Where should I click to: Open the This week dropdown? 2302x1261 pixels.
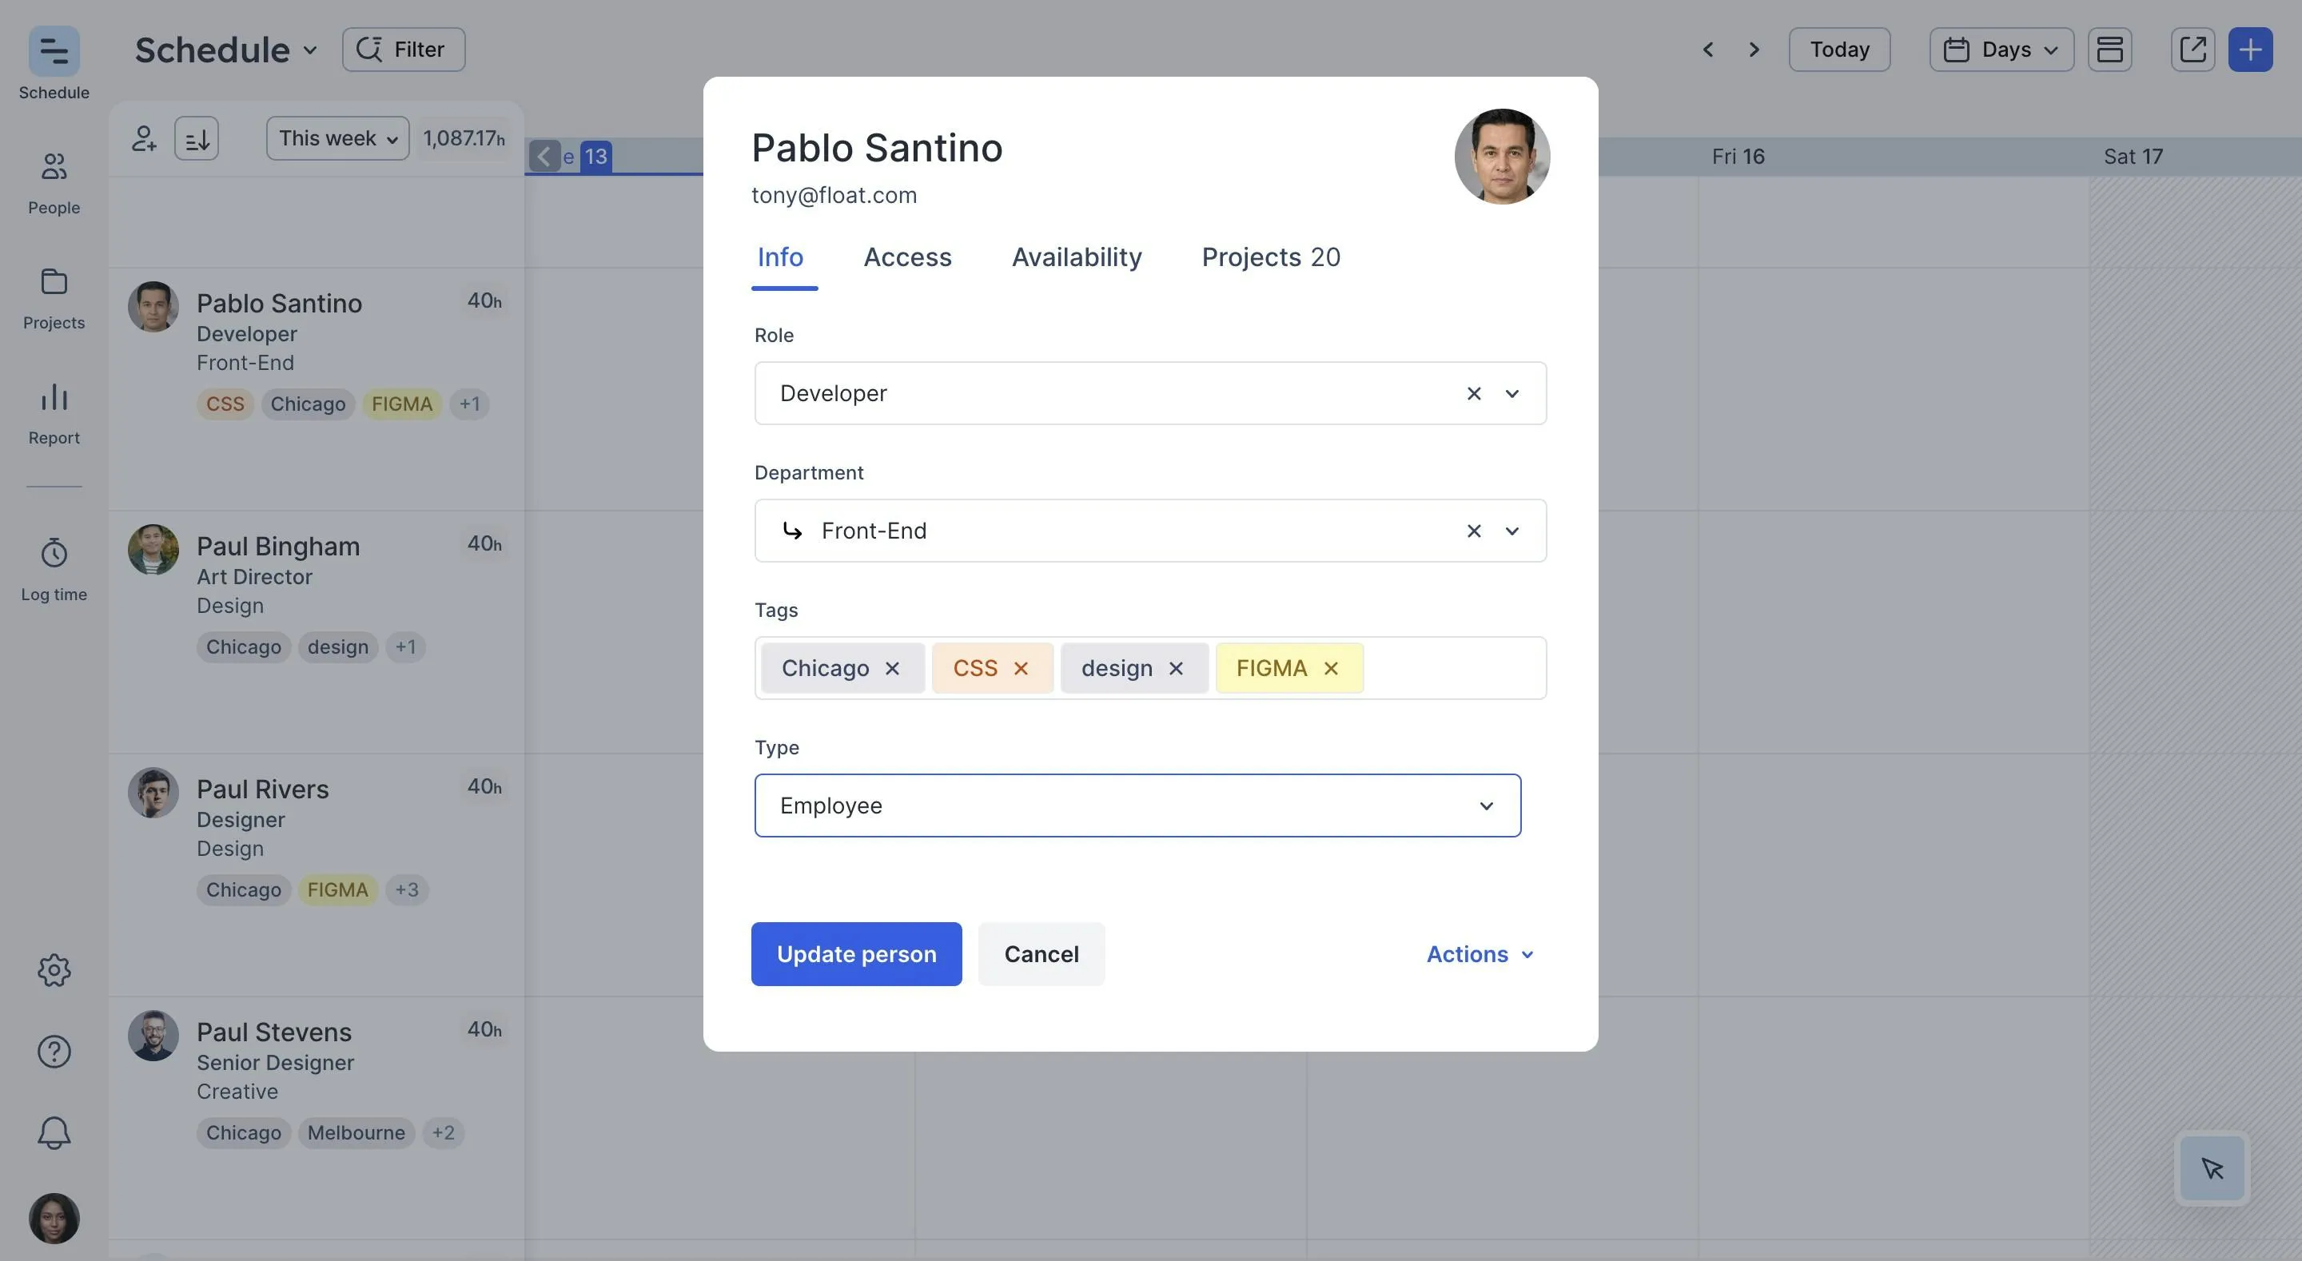pos(338,138)
